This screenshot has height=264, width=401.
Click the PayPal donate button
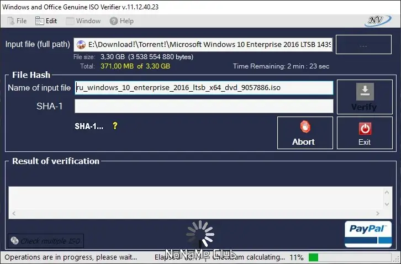tap(368, 234)
